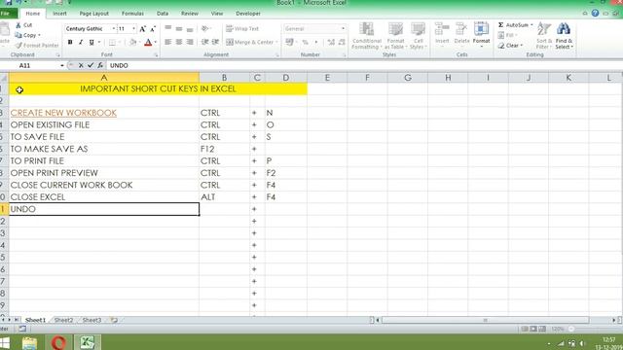Toggle Underline formatting
This screenshot has width=623, height=350.
point(92,42)
